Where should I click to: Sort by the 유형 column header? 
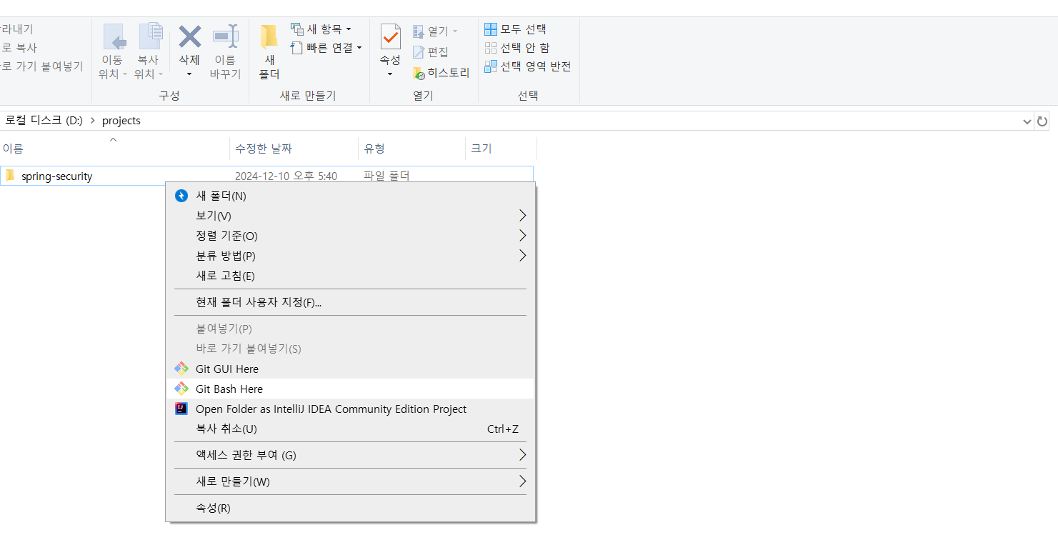click(411, 149)
